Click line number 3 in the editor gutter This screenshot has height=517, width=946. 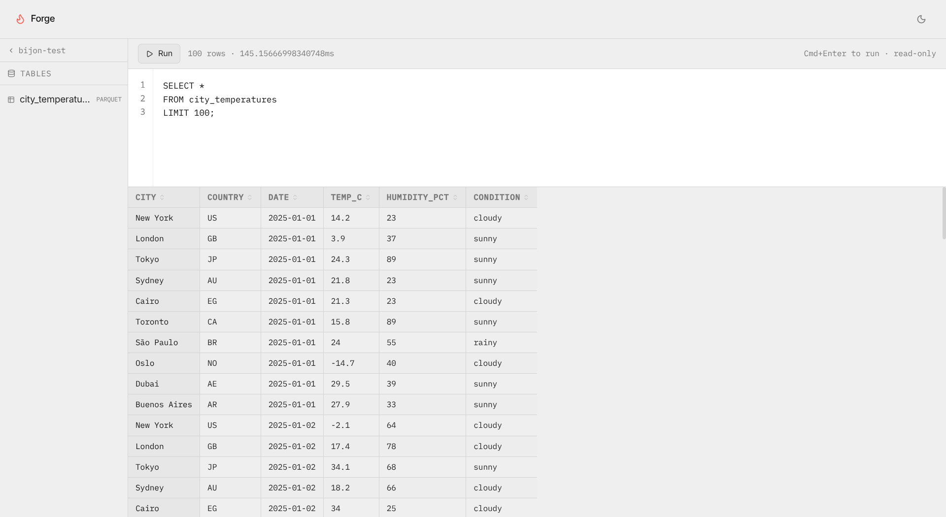[143, 112]
